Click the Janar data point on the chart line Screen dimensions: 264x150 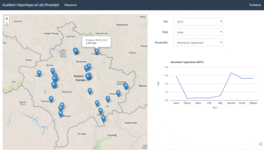(x=176, y=76)
